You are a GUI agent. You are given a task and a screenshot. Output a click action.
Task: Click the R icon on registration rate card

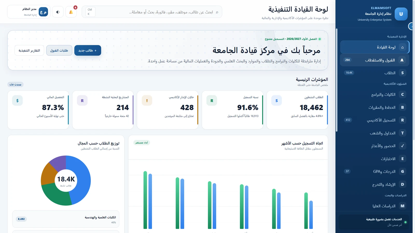pyautogui.click(x=212, y=100)
